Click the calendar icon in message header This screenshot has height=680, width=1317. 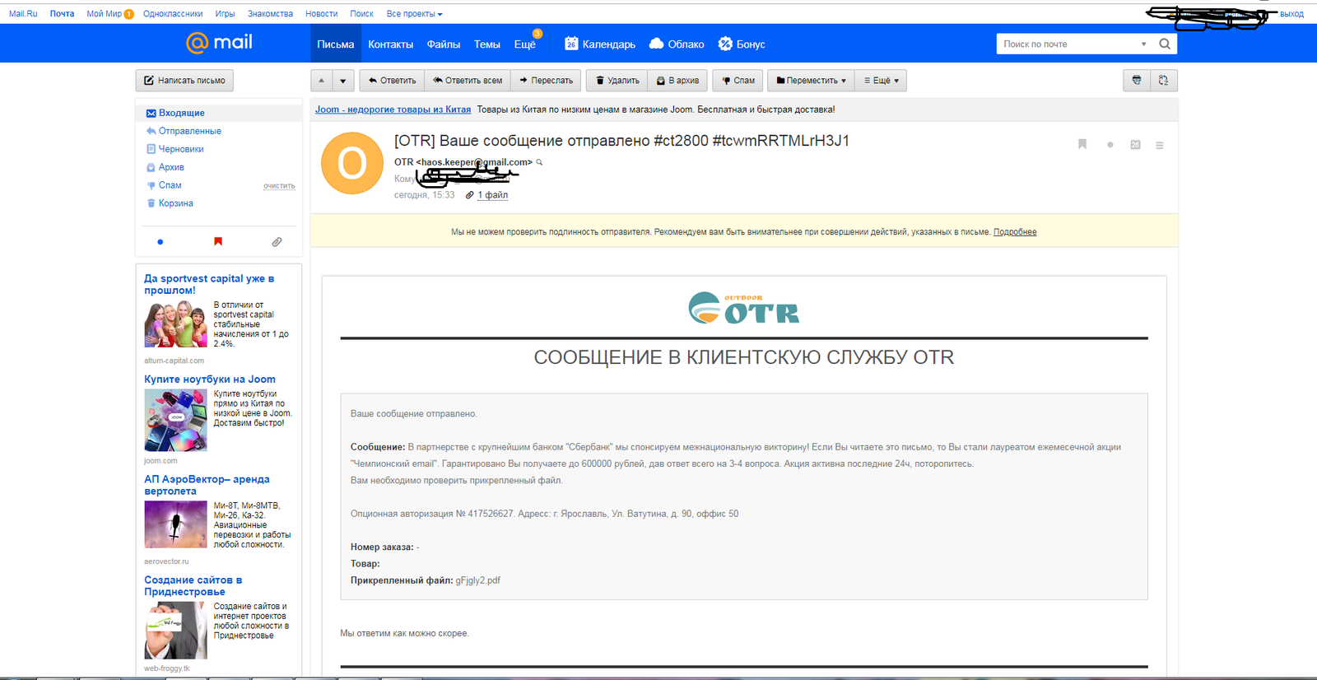point(1135,145)
